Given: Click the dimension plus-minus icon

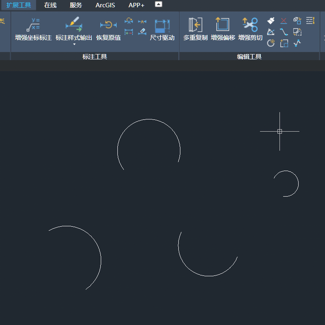Looking at the screenshot, I should tap(129, 31).
